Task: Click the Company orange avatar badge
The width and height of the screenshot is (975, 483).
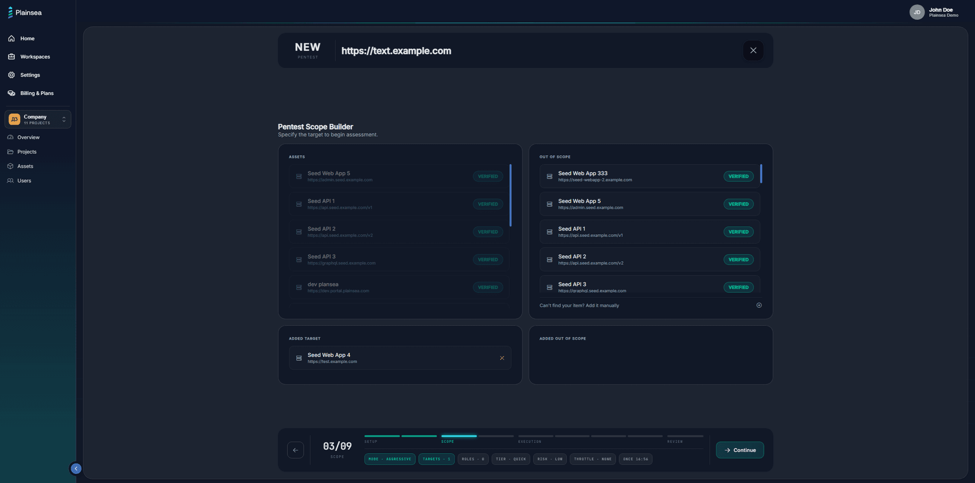Action: click(14, 120)
